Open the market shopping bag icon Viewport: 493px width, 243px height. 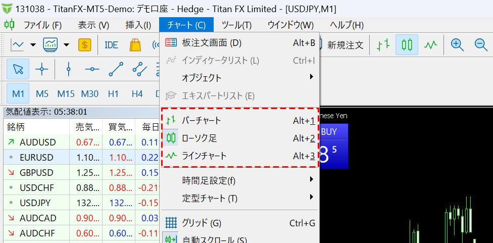[135, 45]
